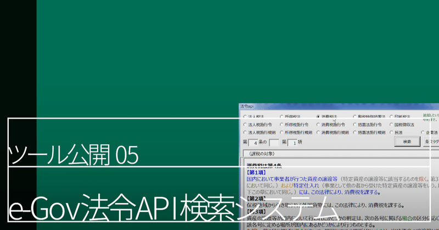Select the 企業法 radio button

click(x=423, y=132)
